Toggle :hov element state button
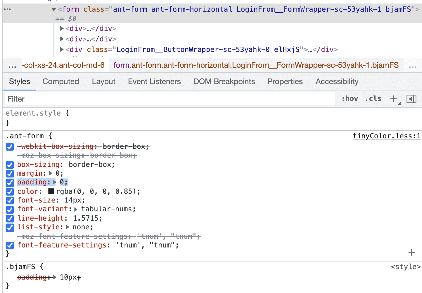The width and height of the screenshot is (422, 293). tap(350, 99)
